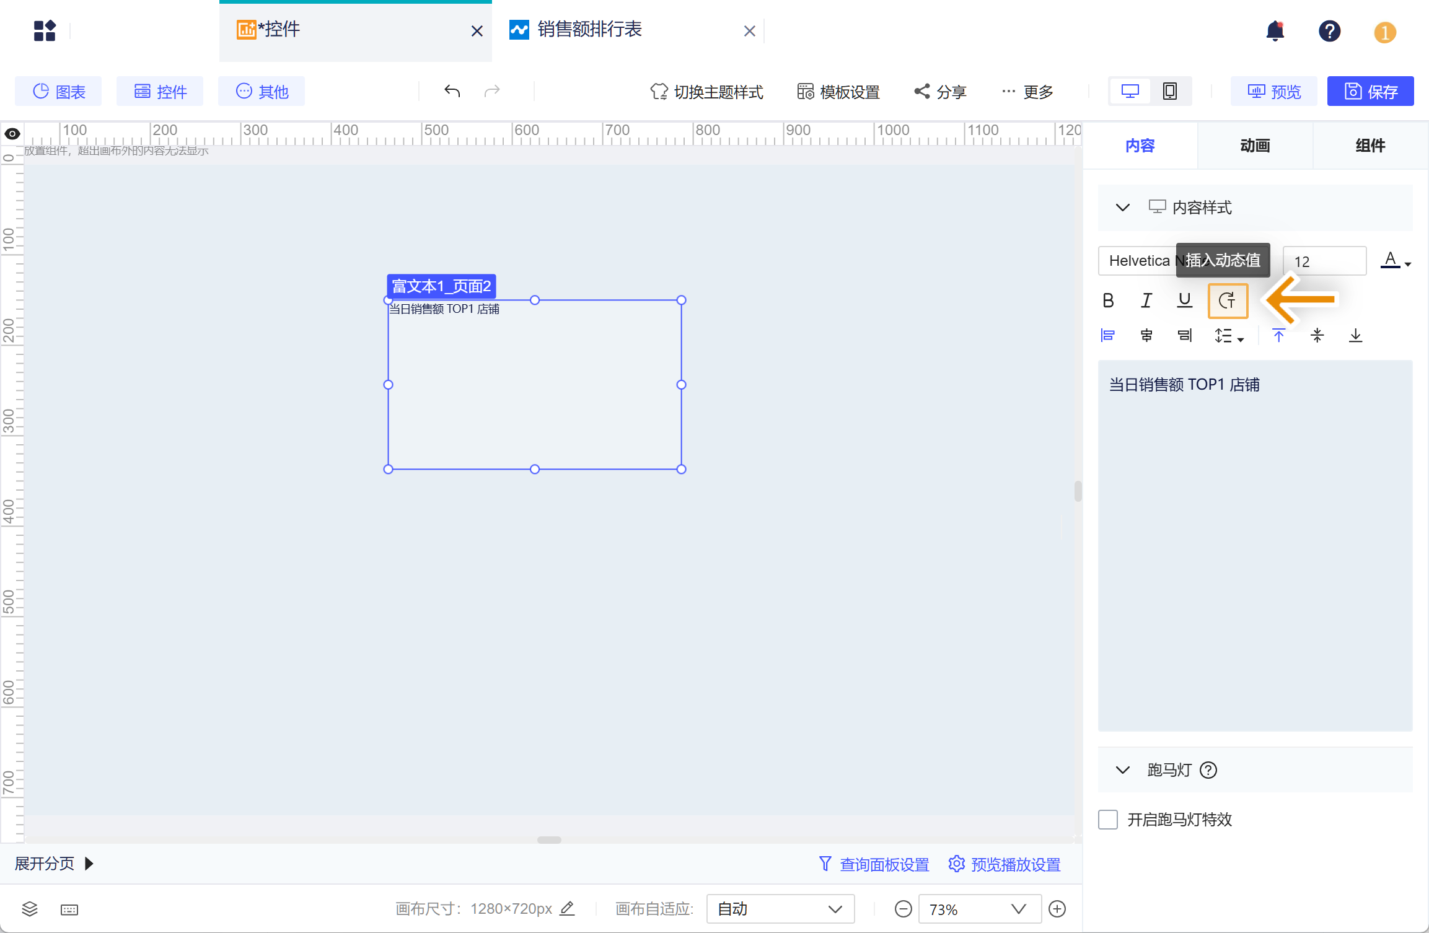
Task: Open the layers panel at bottom left
Action: click(29, 909)
